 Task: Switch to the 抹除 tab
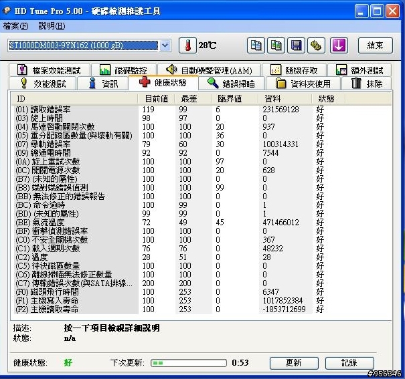(367, 84)
